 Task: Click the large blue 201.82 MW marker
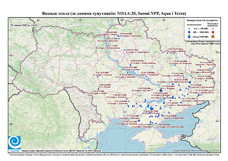pyautogui.click(x=190, y=82)
